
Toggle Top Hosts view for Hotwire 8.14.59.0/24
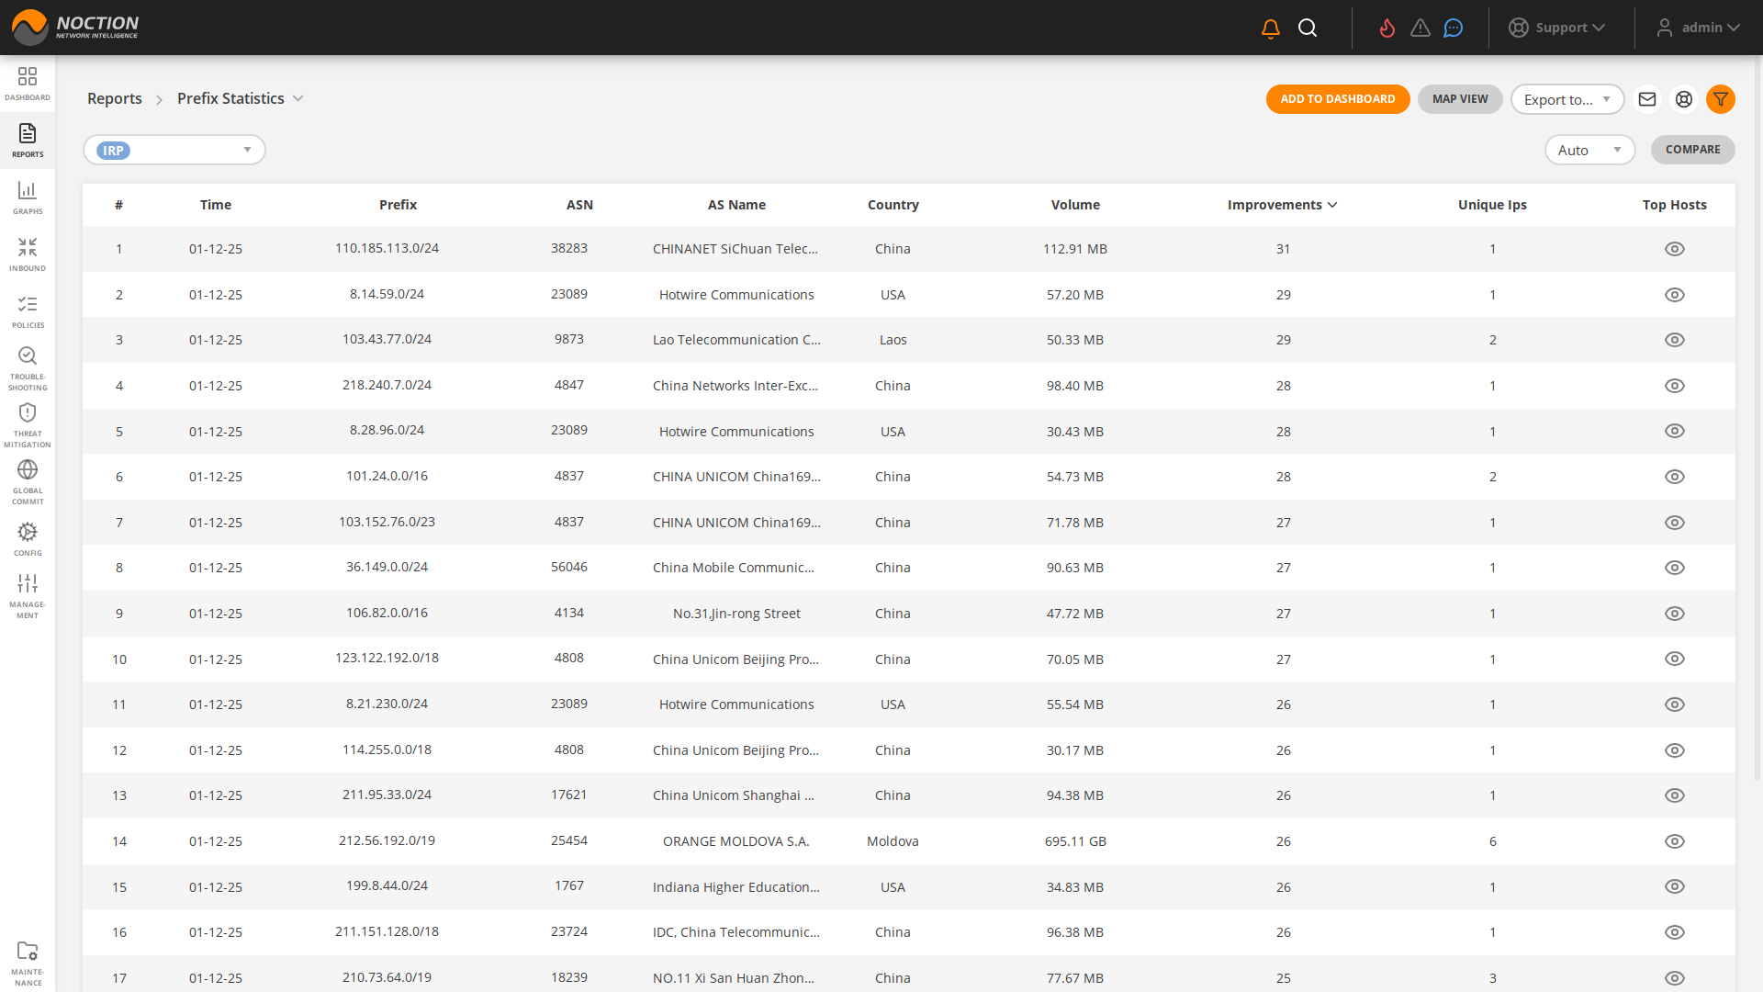[x=1675, y=294]
